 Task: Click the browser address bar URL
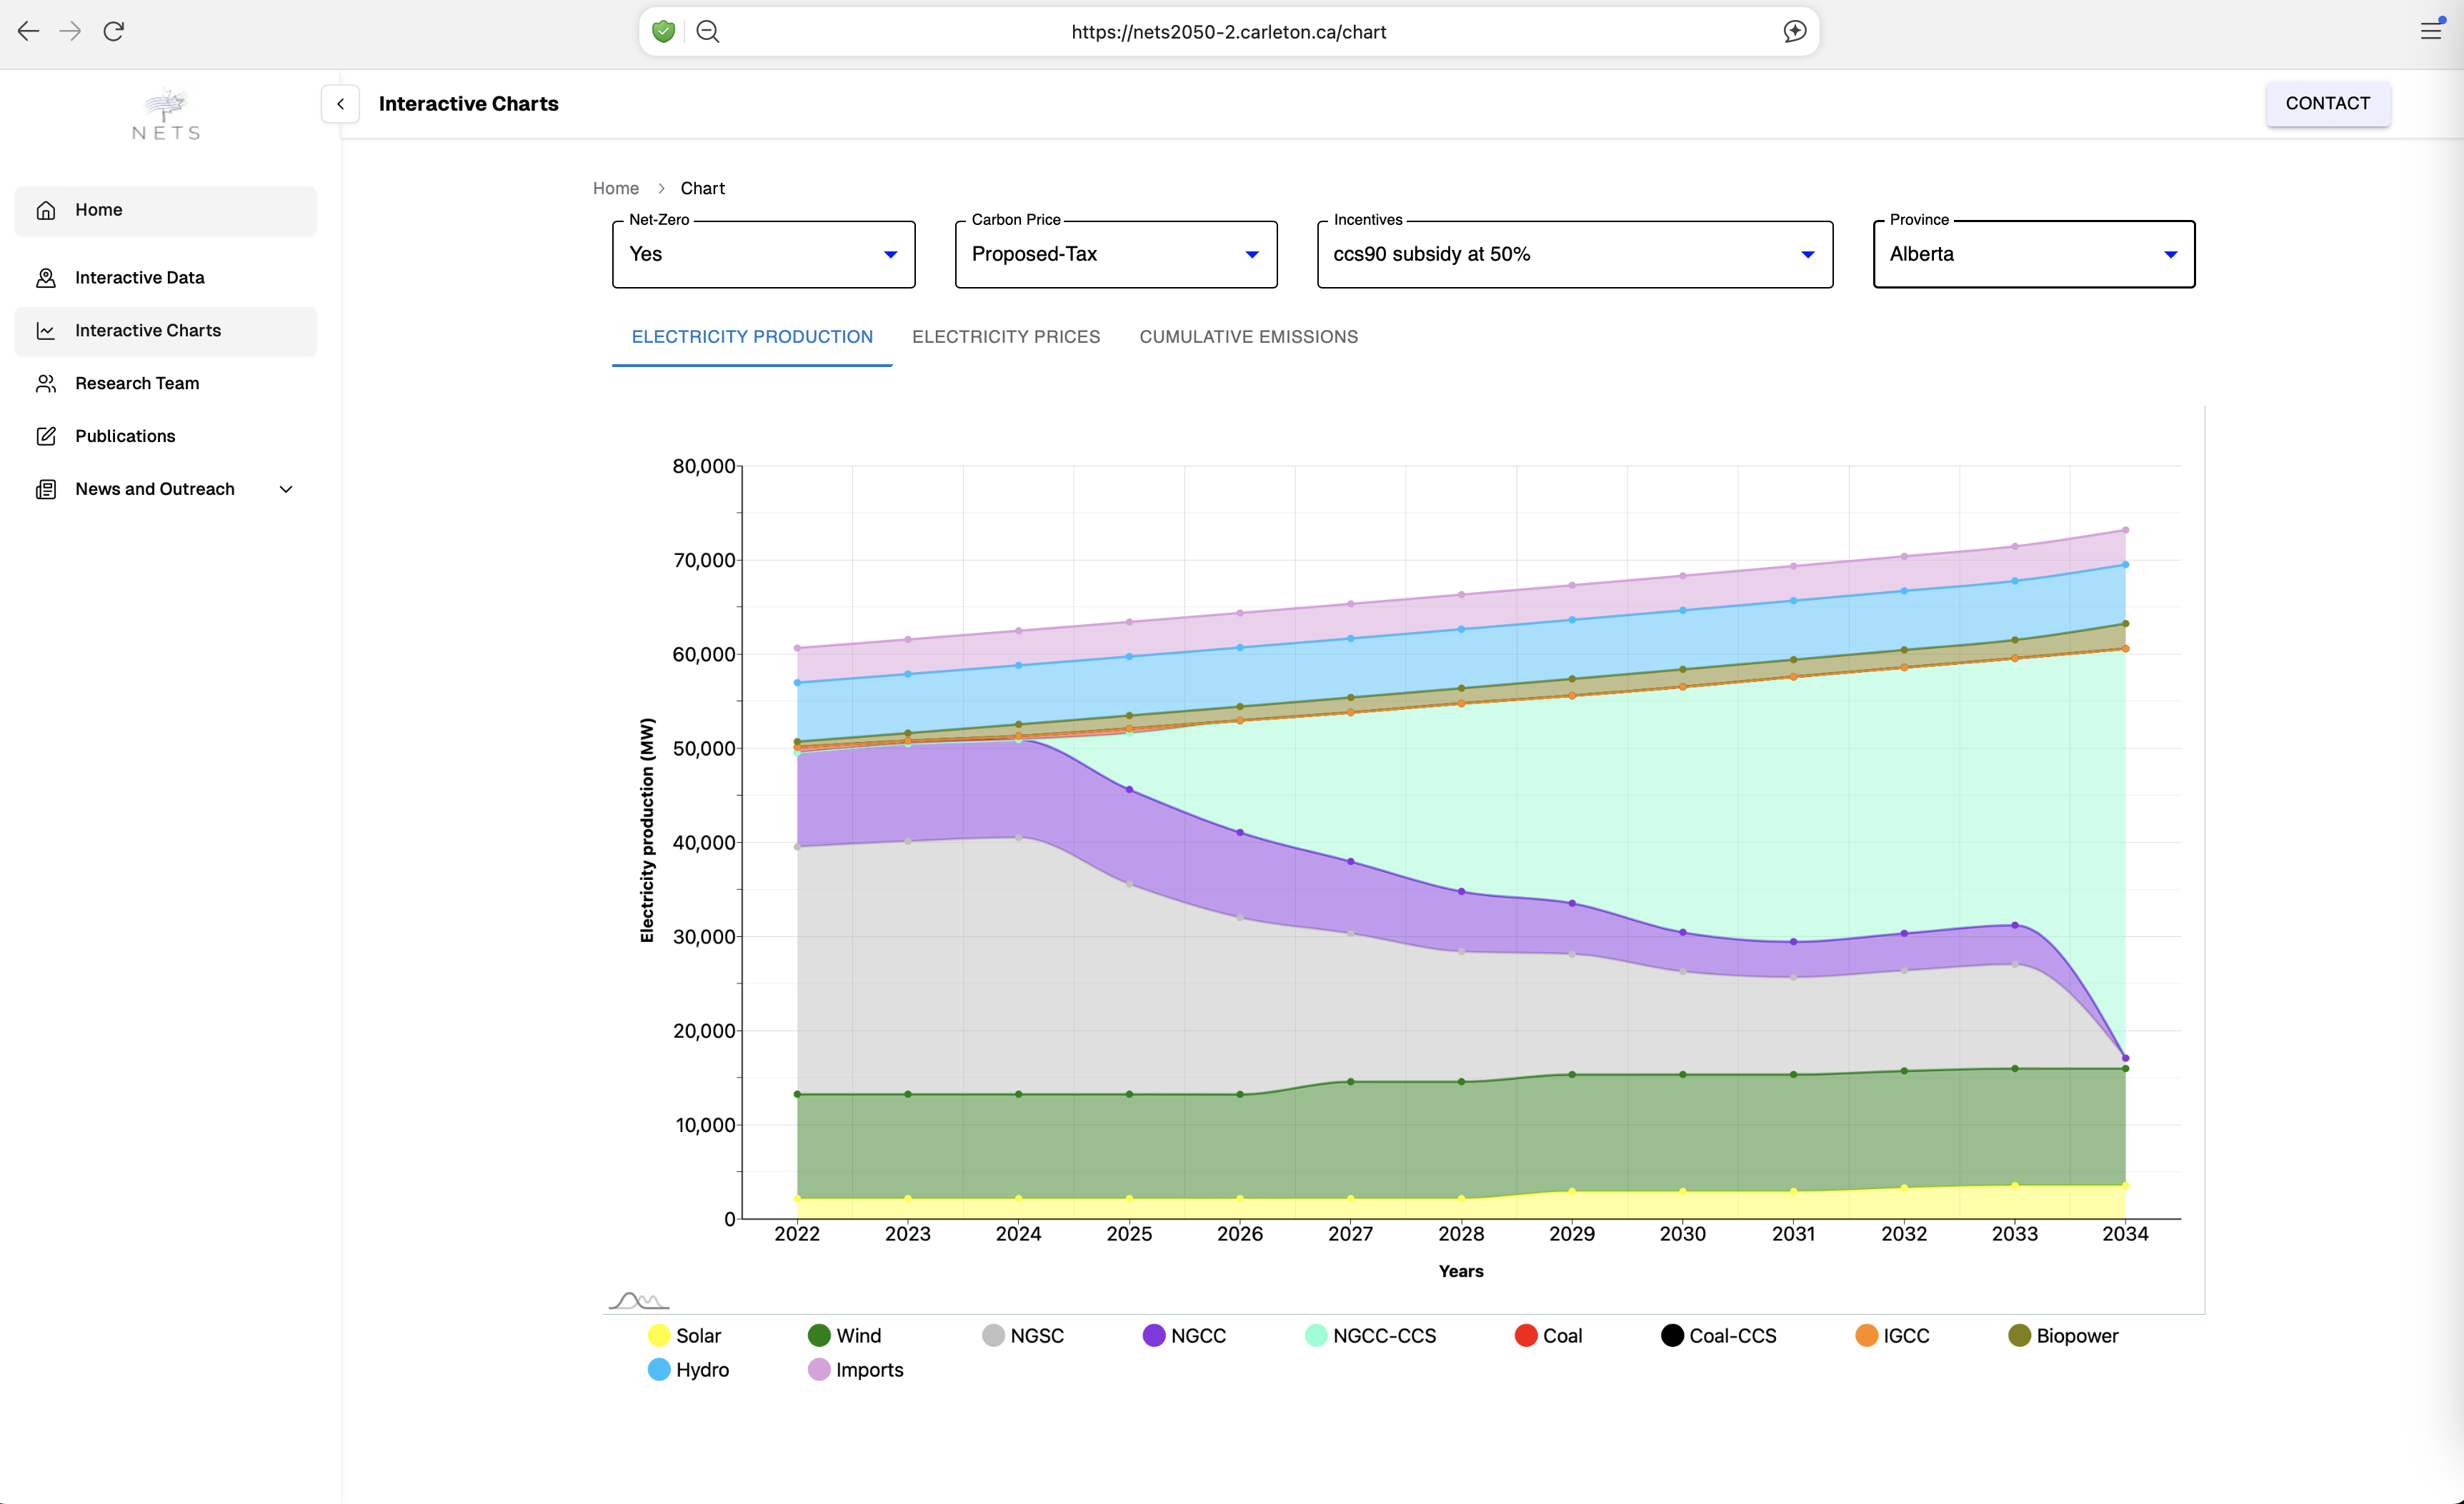(x=1228, y=32)
